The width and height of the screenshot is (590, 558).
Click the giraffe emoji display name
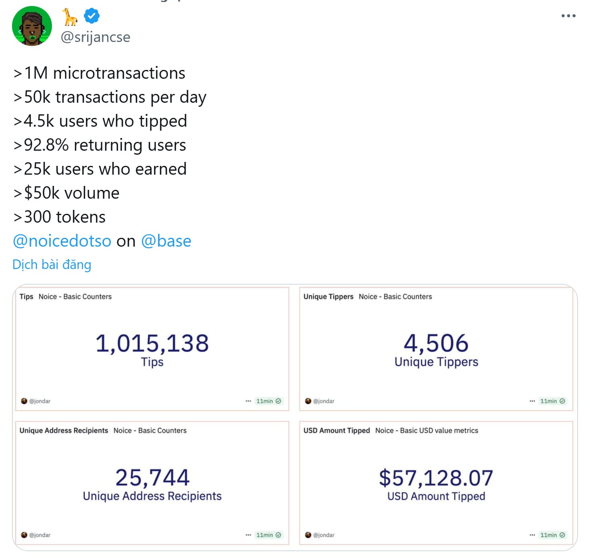tap(70, 17)
